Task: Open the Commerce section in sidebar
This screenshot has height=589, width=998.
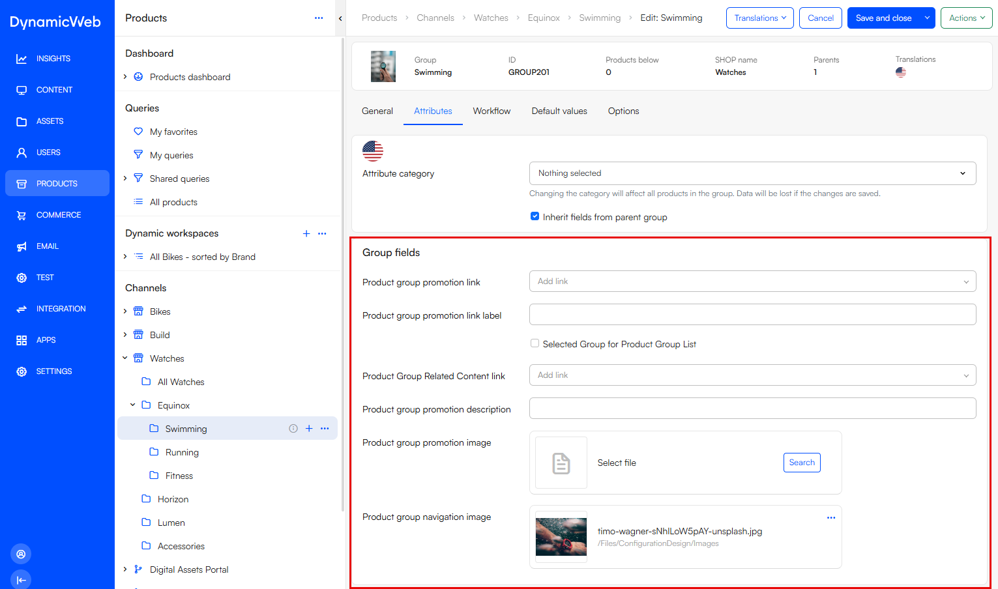Action: click(59, 214)
